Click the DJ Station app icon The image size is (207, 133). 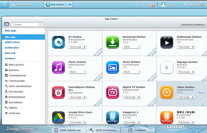[58, 42]
